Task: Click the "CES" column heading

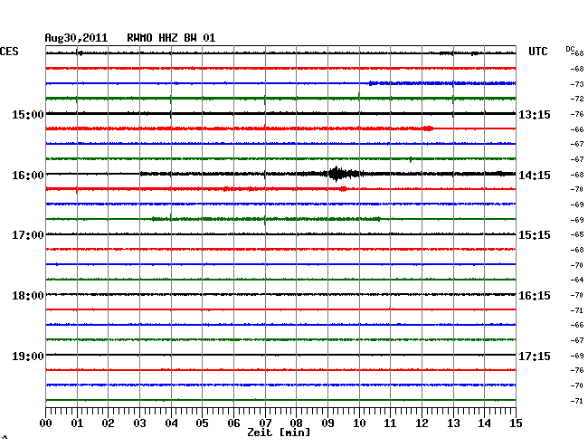Action: 9,52
